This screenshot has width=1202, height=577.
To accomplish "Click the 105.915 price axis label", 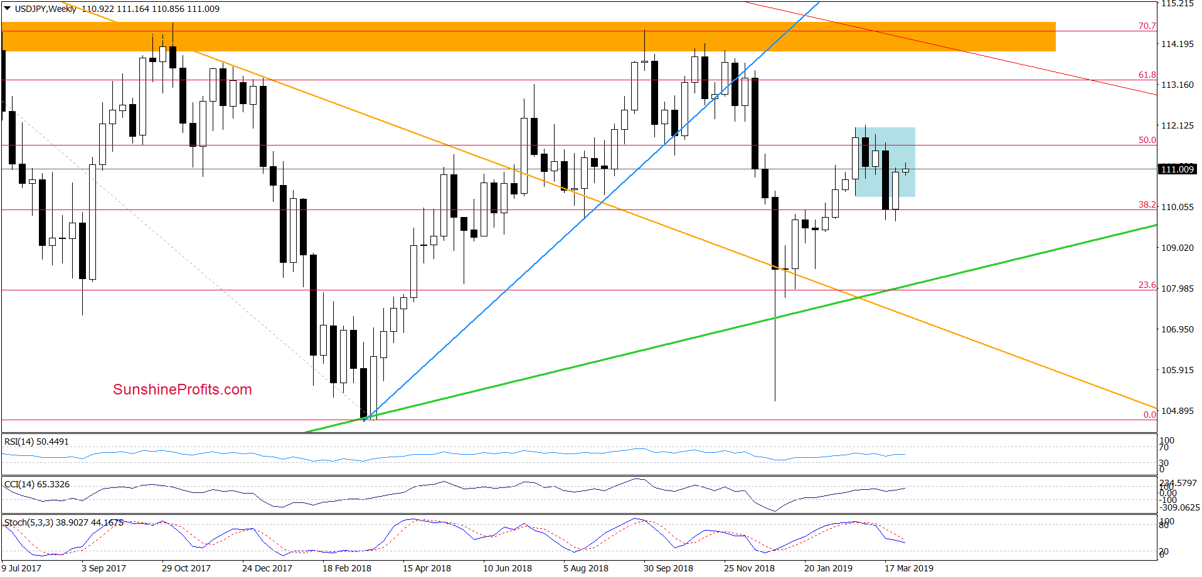I will [x=1178, y=370].
